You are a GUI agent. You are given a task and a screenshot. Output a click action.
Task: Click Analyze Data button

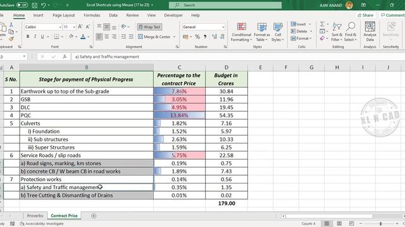coord(370,32)
